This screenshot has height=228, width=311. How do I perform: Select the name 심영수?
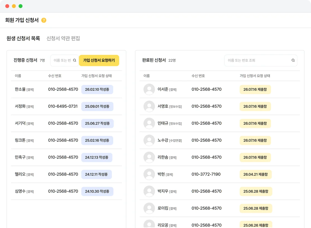click(x=20, y=191)
